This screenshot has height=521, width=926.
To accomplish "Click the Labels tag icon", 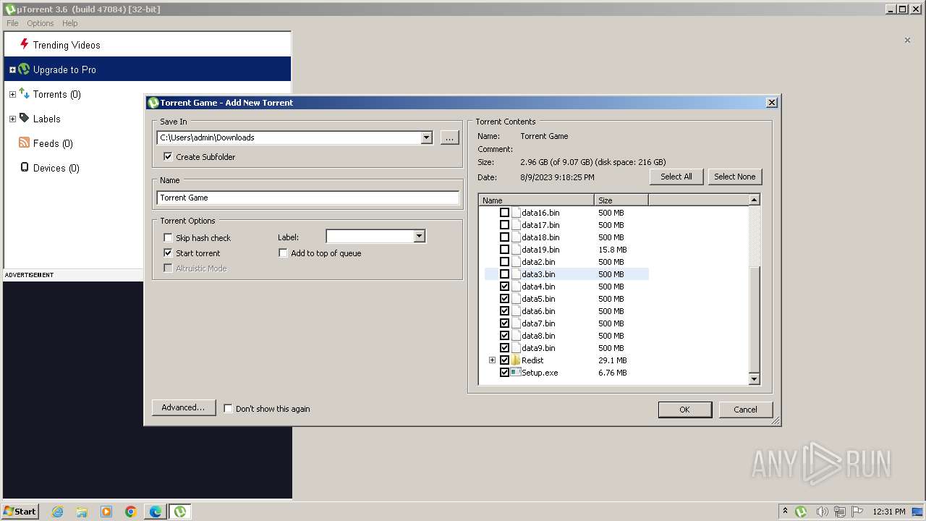I will [24, 118].
